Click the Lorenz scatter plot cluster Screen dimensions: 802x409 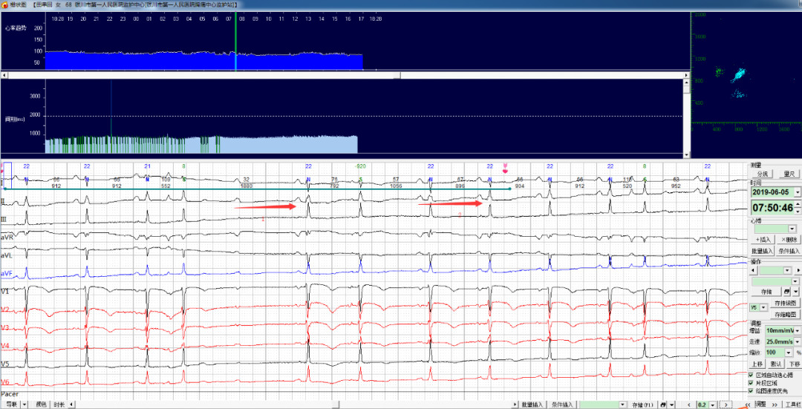[738, 75]
